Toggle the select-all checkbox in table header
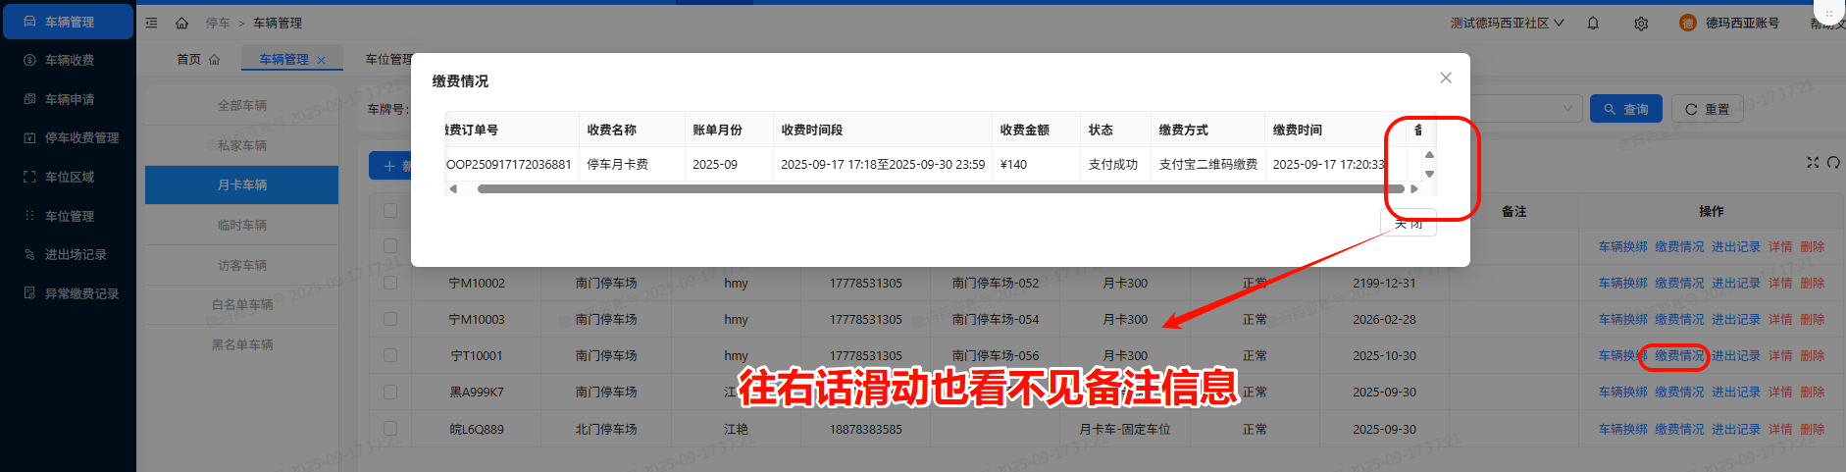1846x472 pixels. pos(390,210)
